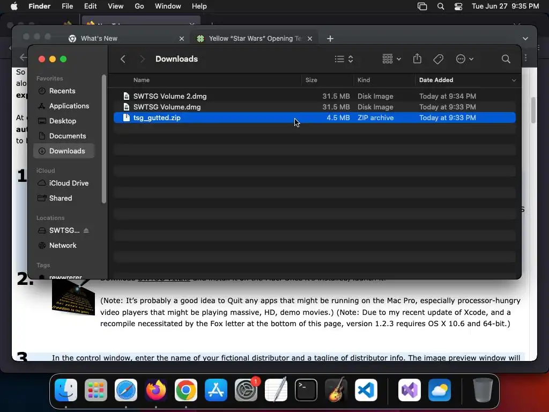Close the What's New Chrome tab
The width and height of the screenshot is (549, 412).
coord(181,39)
